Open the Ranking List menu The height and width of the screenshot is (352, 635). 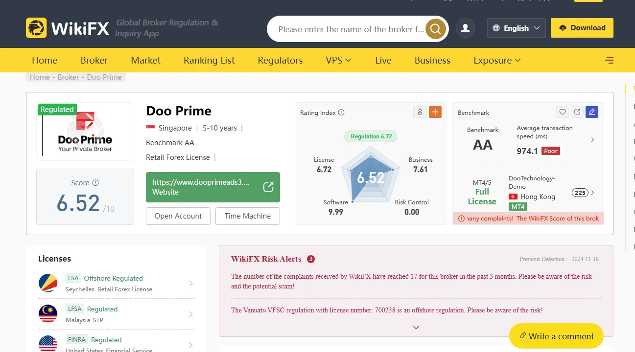209,61
